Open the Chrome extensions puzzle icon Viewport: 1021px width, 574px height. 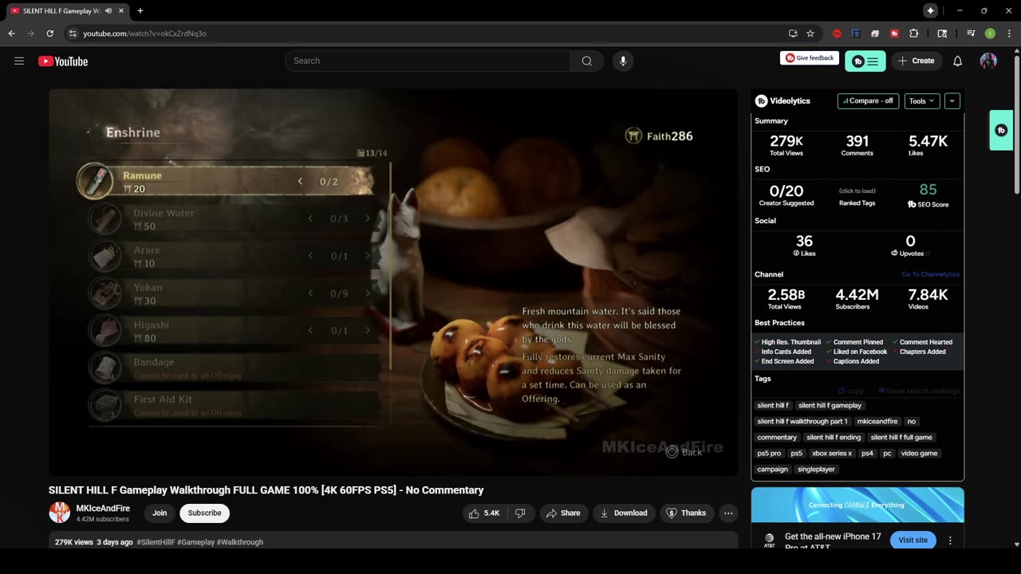click(x=914, y=33)
